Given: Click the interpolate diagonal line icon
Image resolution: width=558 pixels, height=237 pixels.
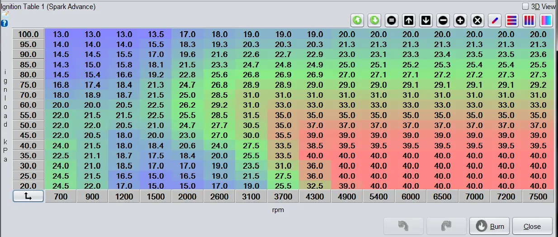Looking at the screenshot, I should click(495, 20).
